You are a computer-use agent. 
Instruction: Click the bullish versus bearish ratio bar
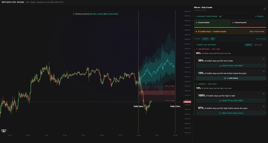click(230, 27)
